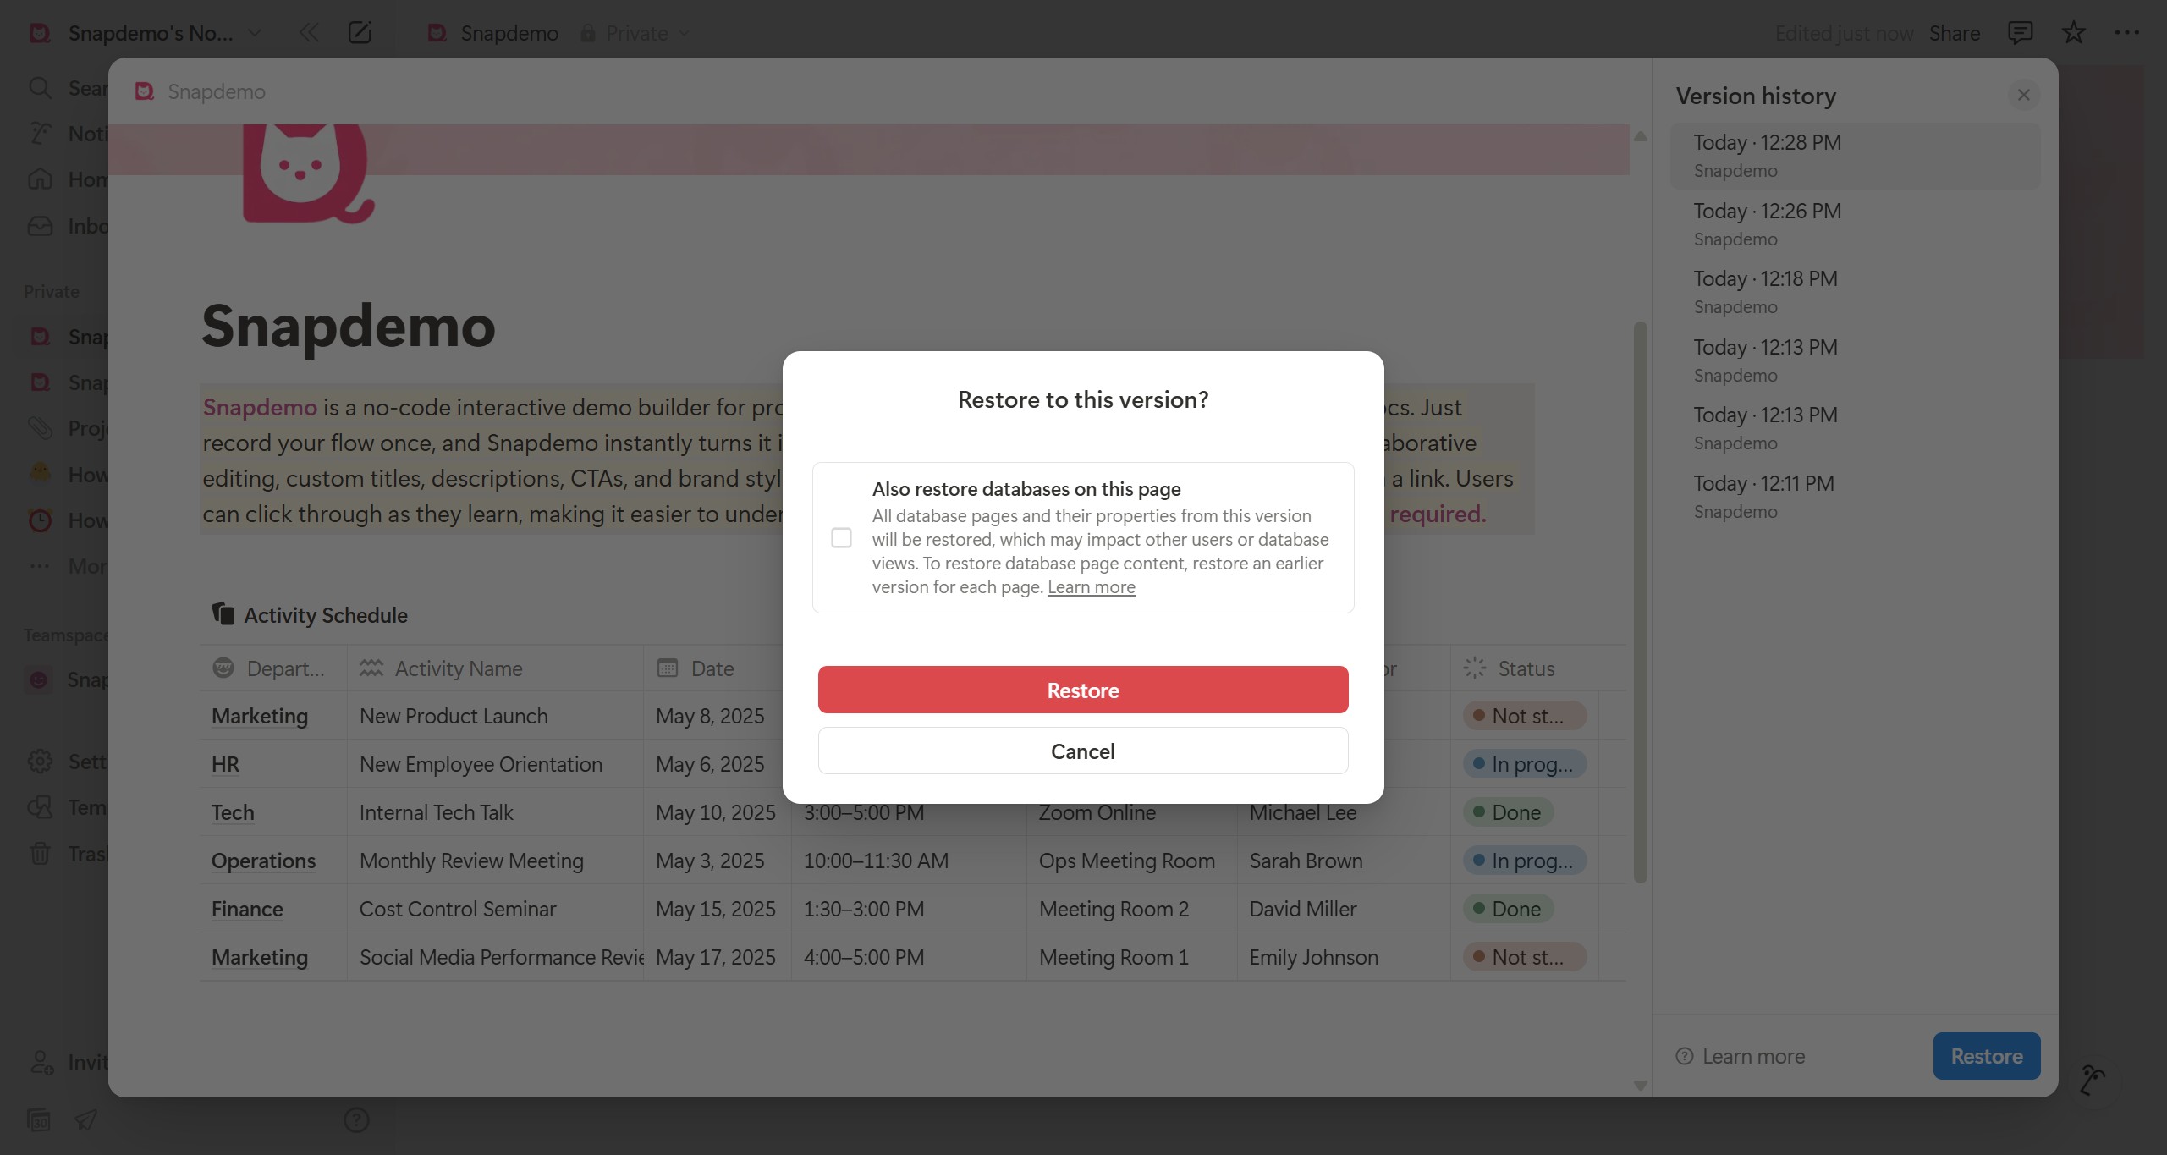Click the Activity Schedule database icon
The image size is (2167, 1155).
pyautogui.click(x=223, y=614)
